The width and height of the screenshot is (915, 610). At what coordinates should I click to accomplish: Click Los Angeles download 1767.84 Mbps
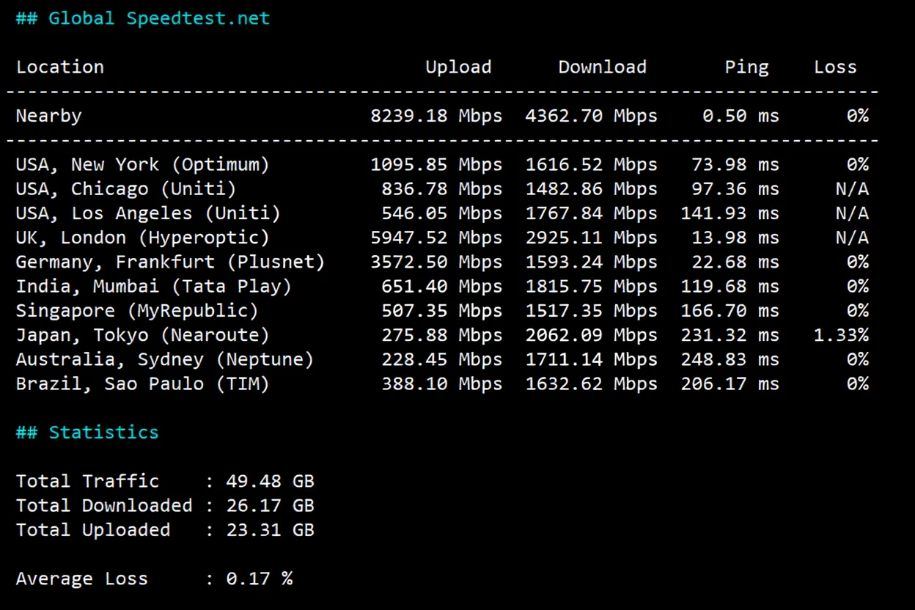(x=591, y=213)
